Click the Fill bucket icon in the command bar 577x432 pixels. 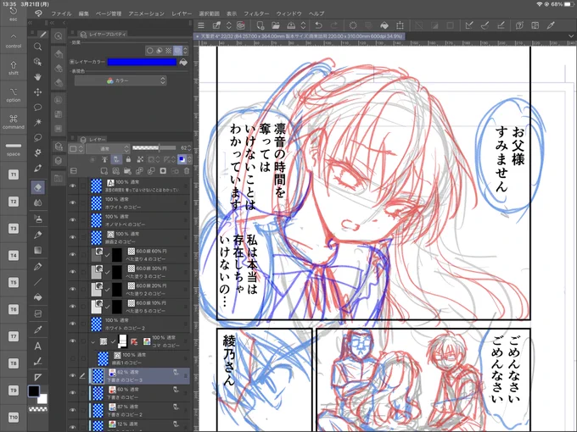pos(384,25)
